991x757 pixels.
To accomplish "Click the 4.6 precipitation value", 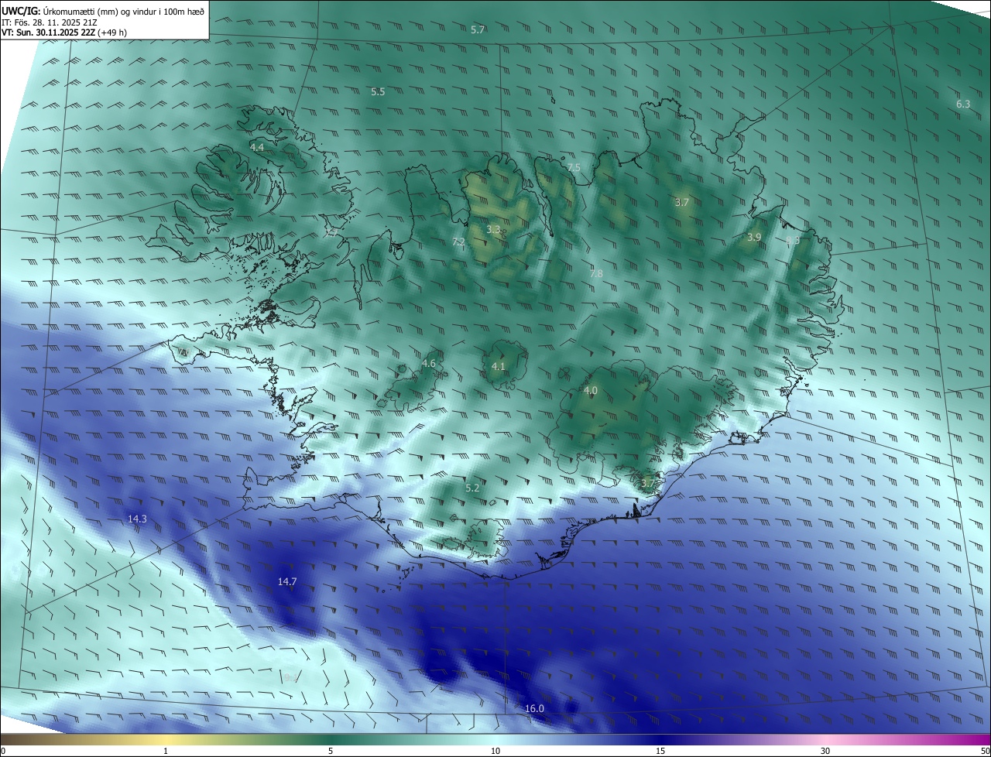I will [x=429, y=363].
